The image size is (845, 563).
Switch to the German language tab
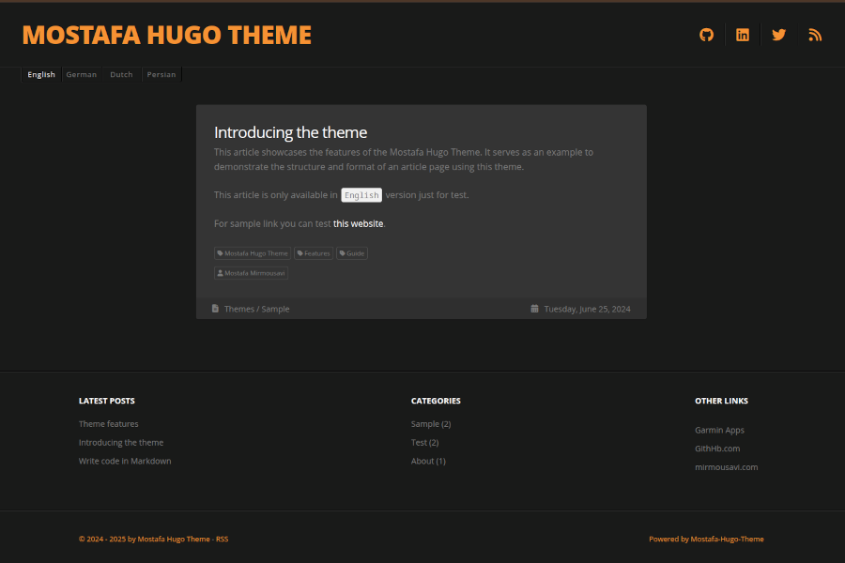pos(81,74)
